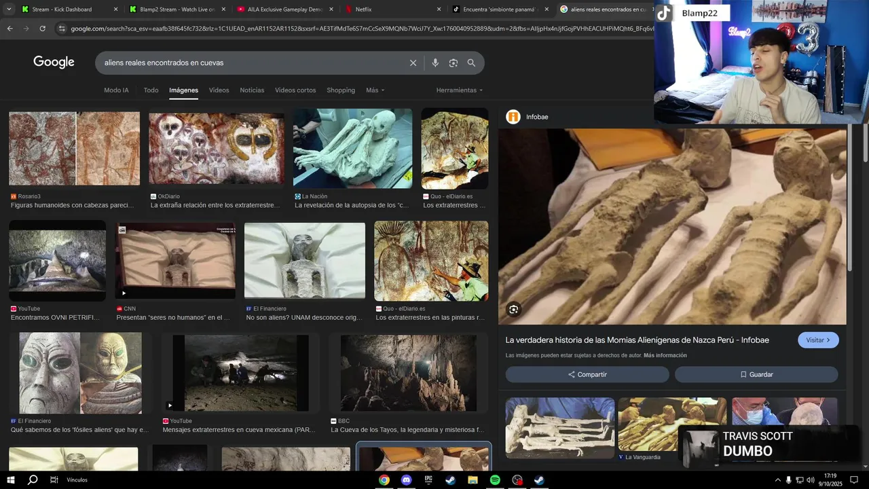Open the Infobae Momias Alienígenas article title
869x489 pixels.
[x=637, y=340]
